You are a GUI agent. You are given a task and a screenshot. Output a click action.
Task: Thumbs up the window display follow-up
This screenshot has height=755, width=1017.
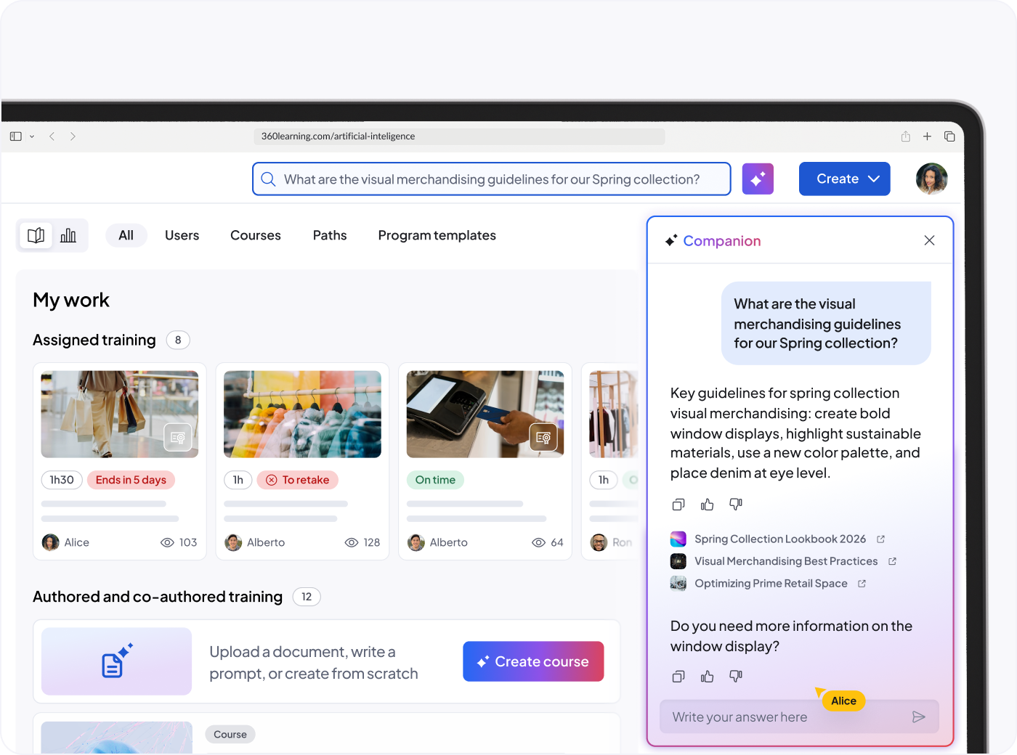pos(707,677)
